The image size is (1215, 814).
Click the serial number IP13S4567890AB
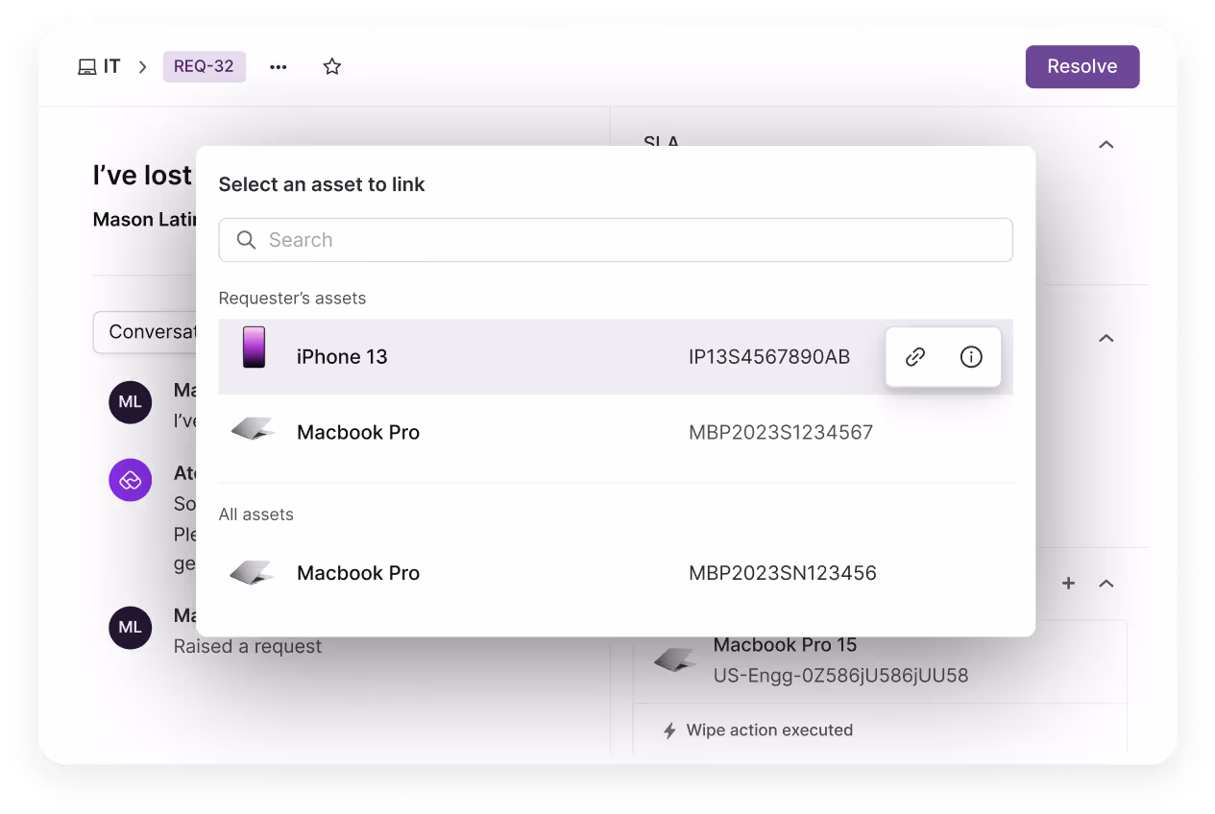click(x=769, y=357)
